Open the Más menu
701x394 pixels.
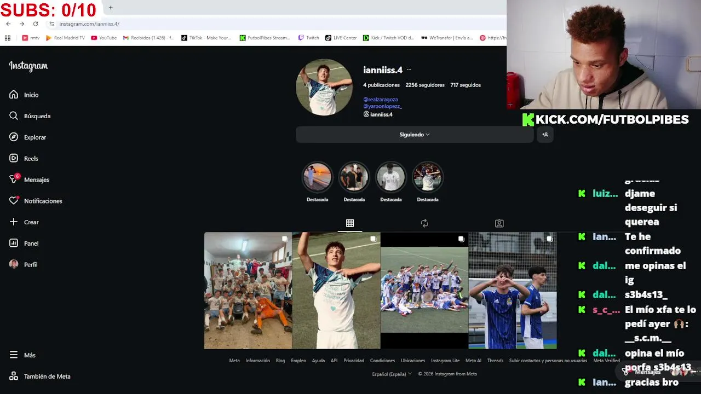pyautogui.click(x=22, y=355)
